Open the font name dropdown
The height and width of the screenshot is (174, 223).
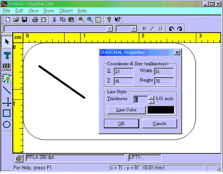click(x=109, y=28)
